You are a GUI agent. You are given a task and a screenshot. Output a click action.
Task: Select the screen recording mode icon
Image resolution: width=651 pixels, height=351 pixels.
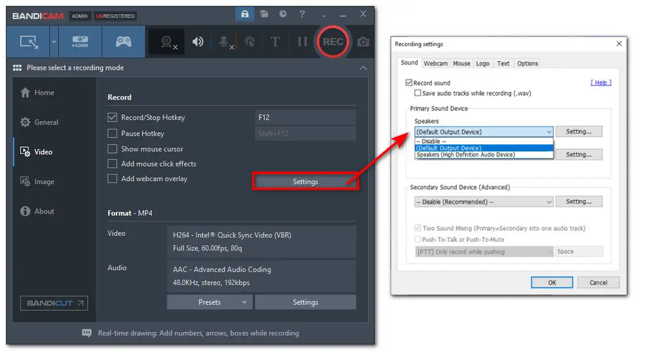29,42
